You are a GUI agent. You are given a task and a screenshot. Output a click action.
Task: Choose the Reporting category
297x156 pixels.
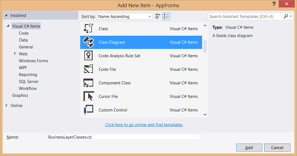28,74
